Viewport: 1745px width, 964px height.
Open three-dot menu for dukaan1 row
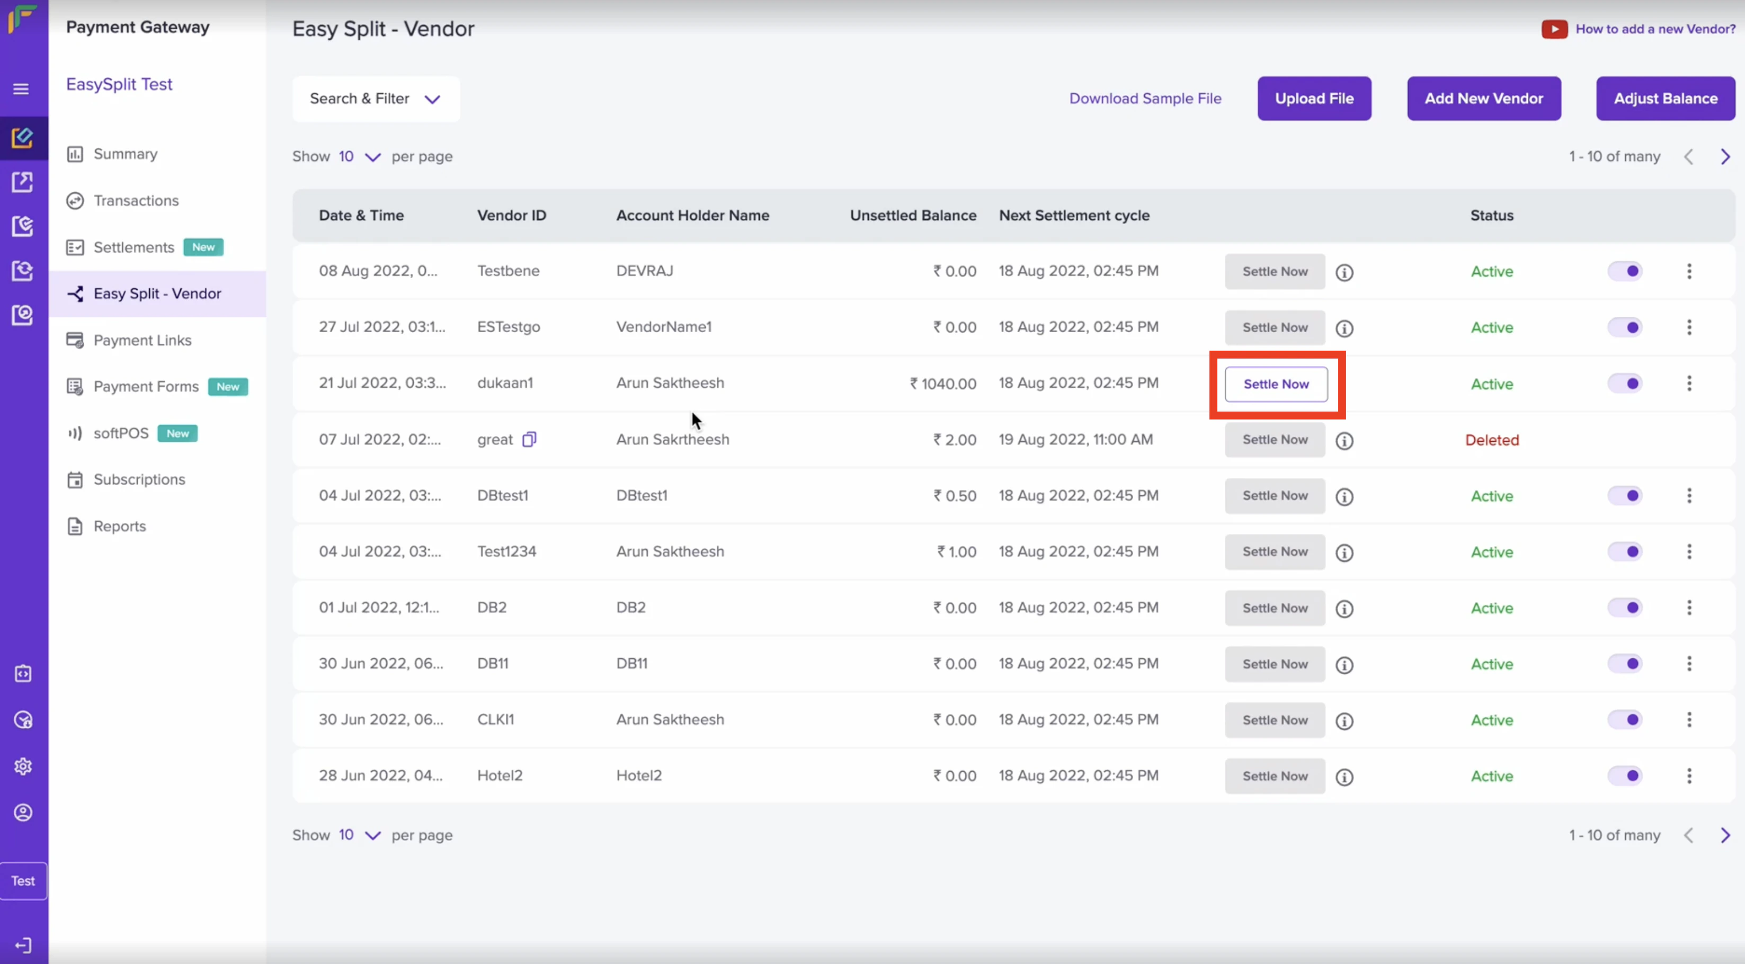click(x=1689, y=383)
